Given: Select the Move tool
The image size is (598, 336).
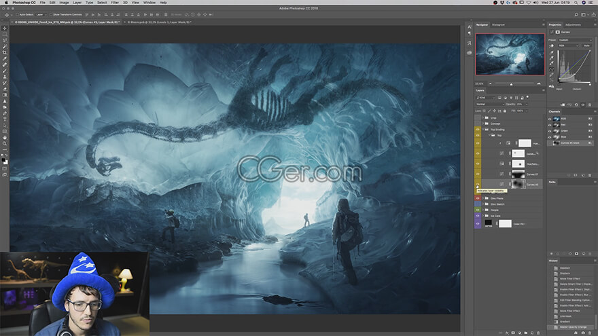Looking at the screenshot, I should 5,29.
